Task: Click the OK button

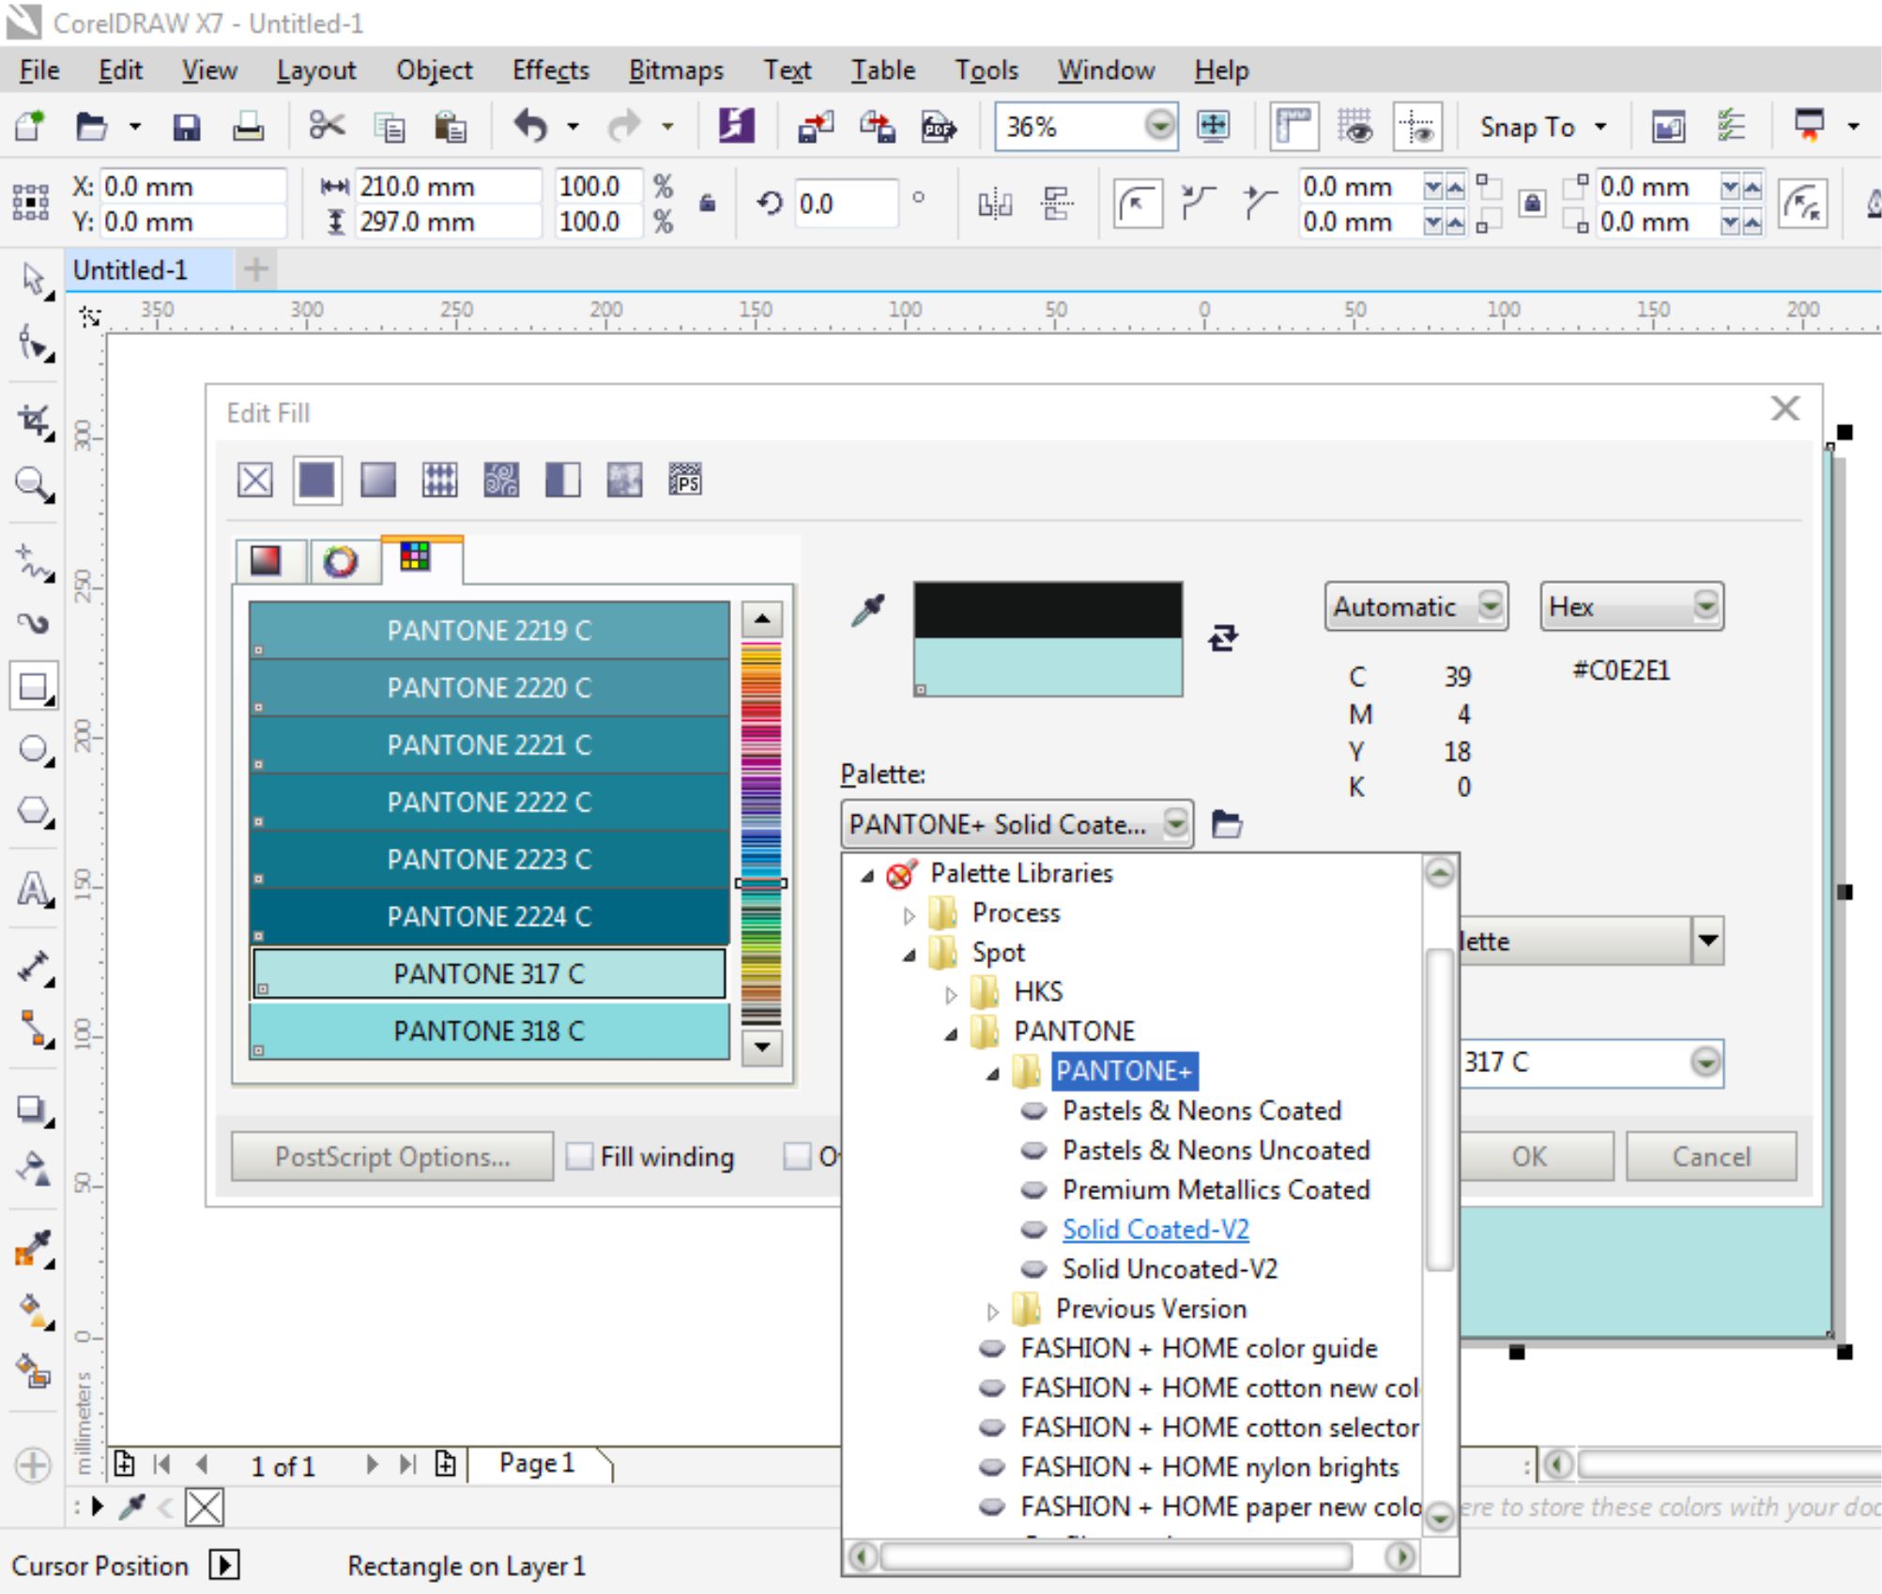Action: click(x=1529, y=1156)
